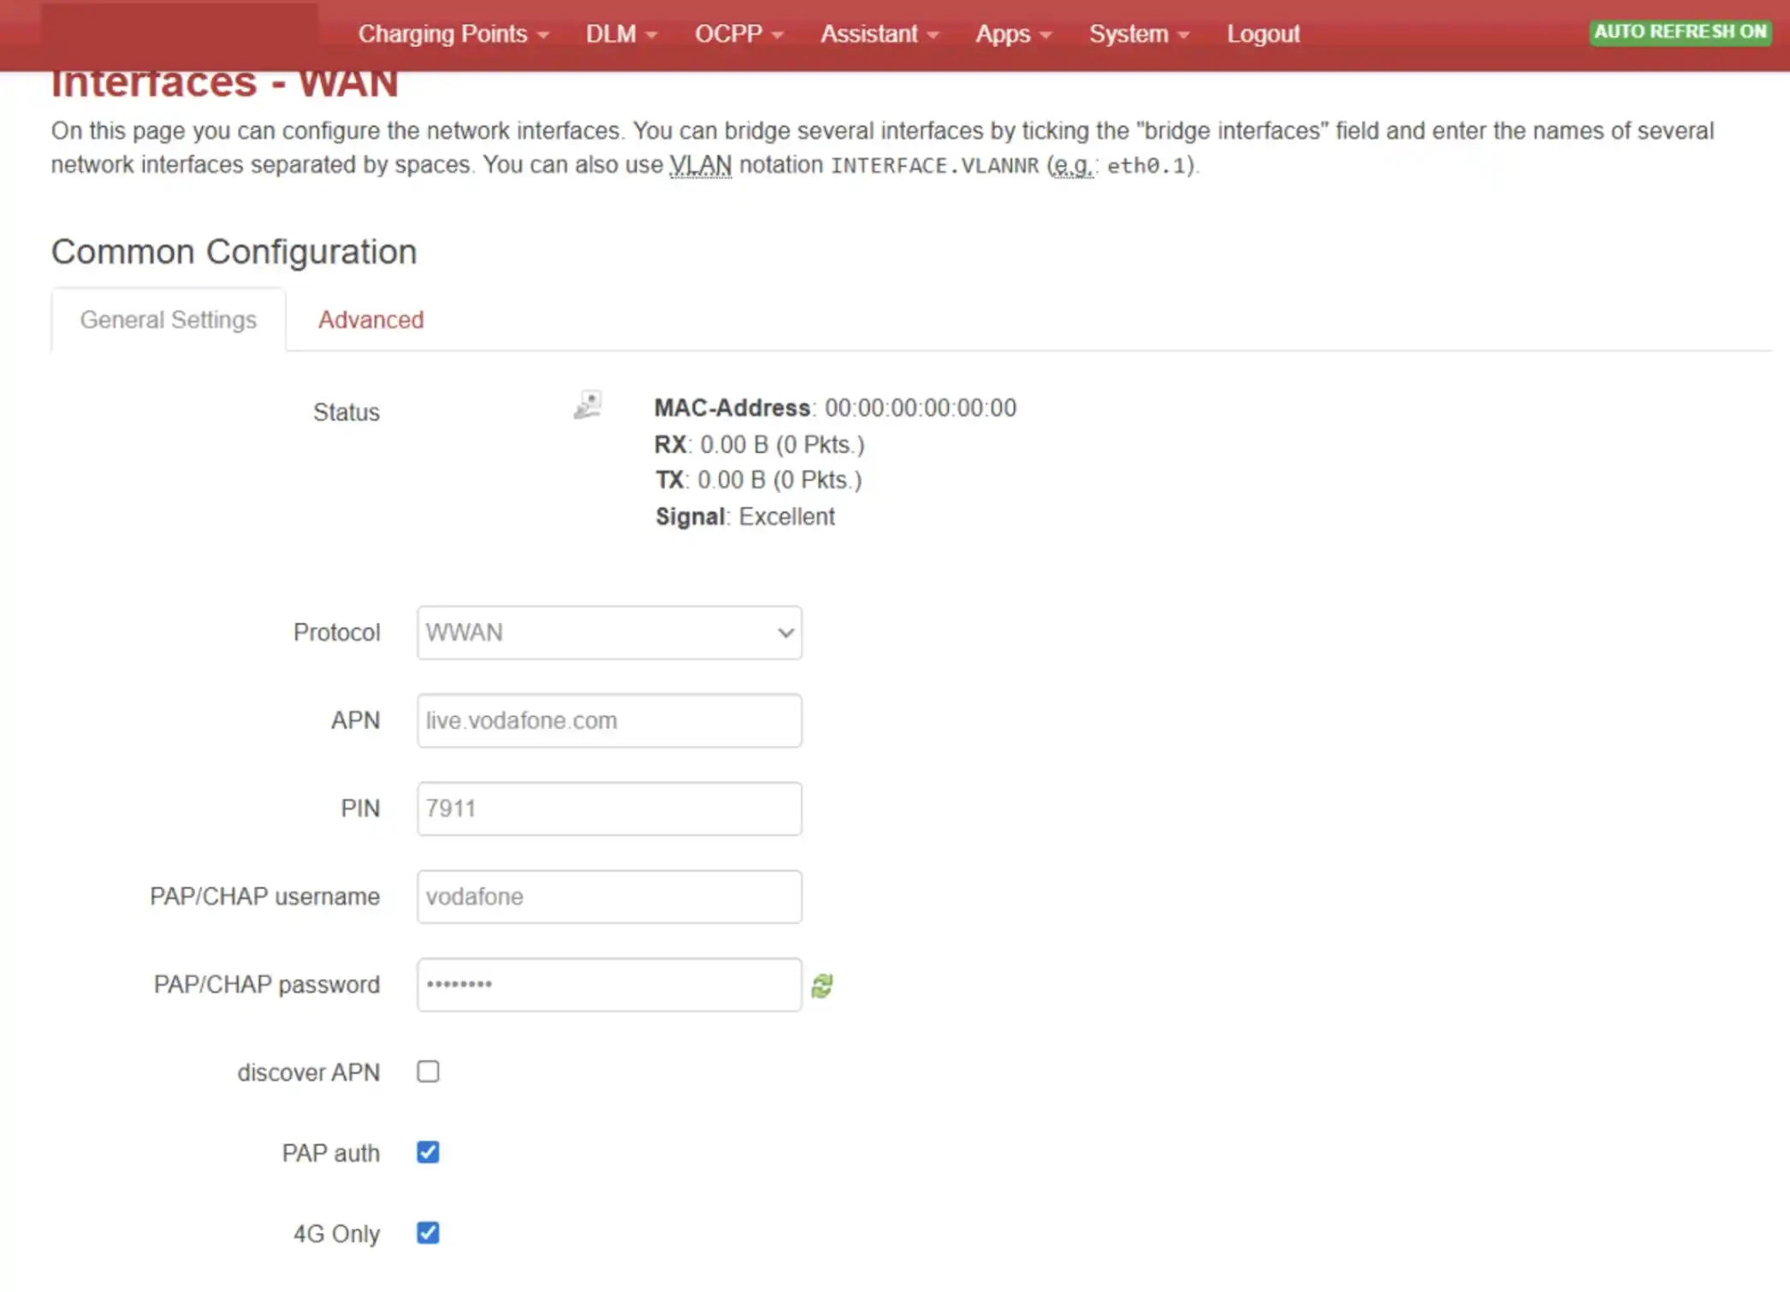
Task: Open the Assistant dropdown menu
Action: click(880, 34)
